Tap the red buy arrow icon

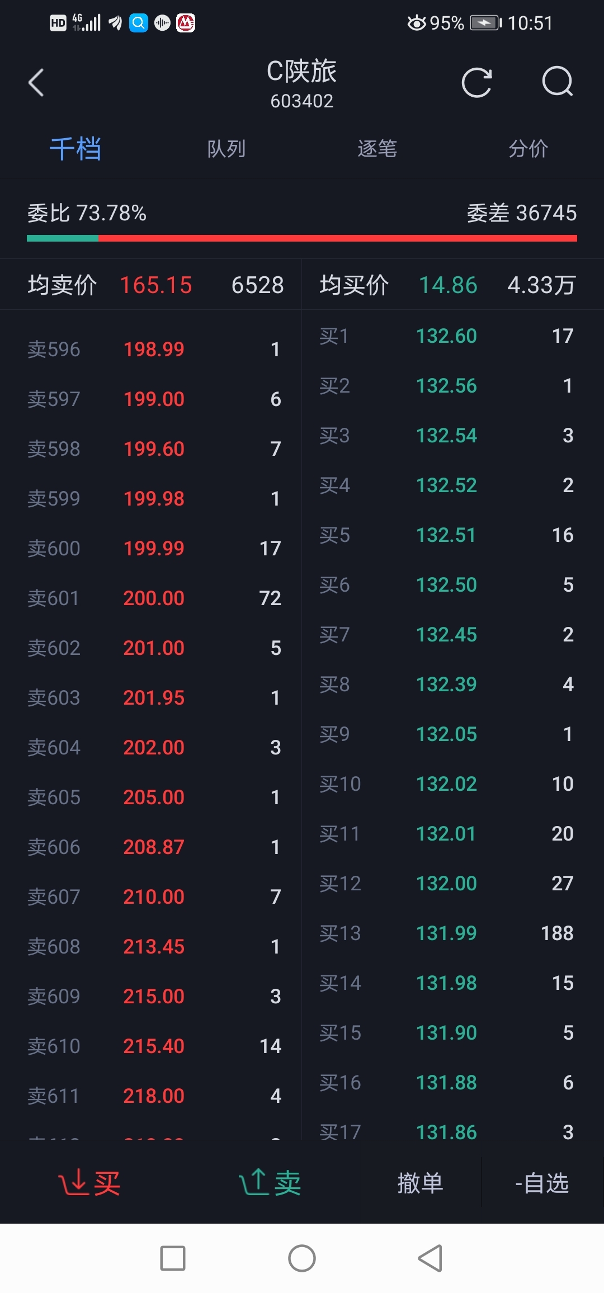point(73,1182)
